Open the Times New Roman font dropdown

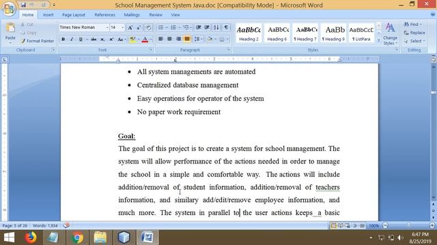tap(107, 27)
